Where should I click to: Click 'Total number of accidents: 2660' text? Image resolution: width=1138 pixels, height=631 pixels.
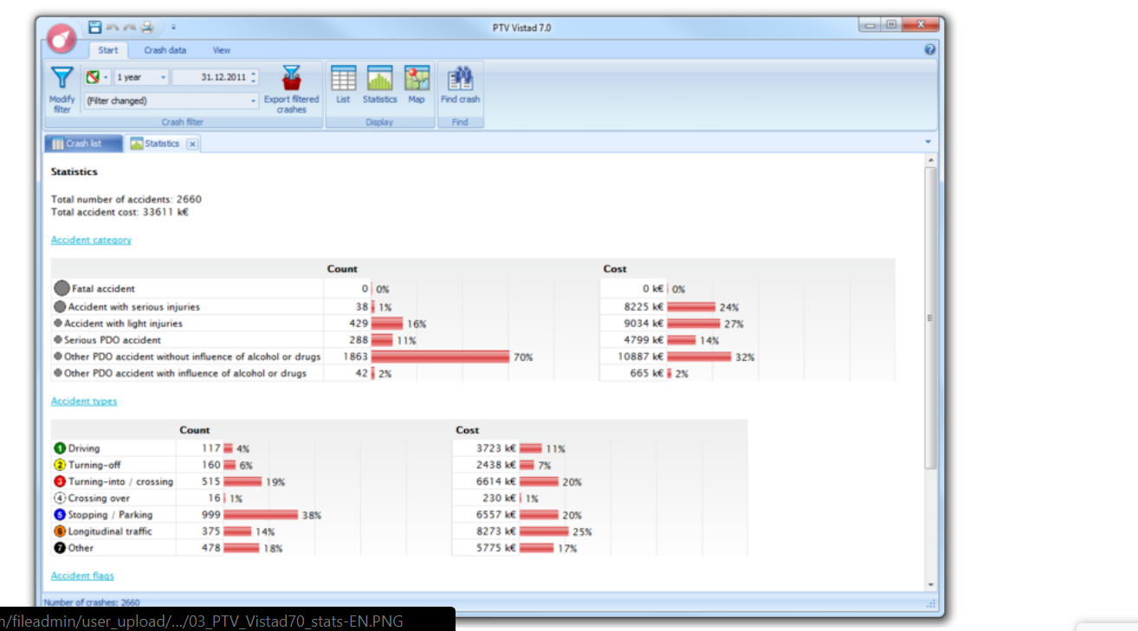pos(126,199)
